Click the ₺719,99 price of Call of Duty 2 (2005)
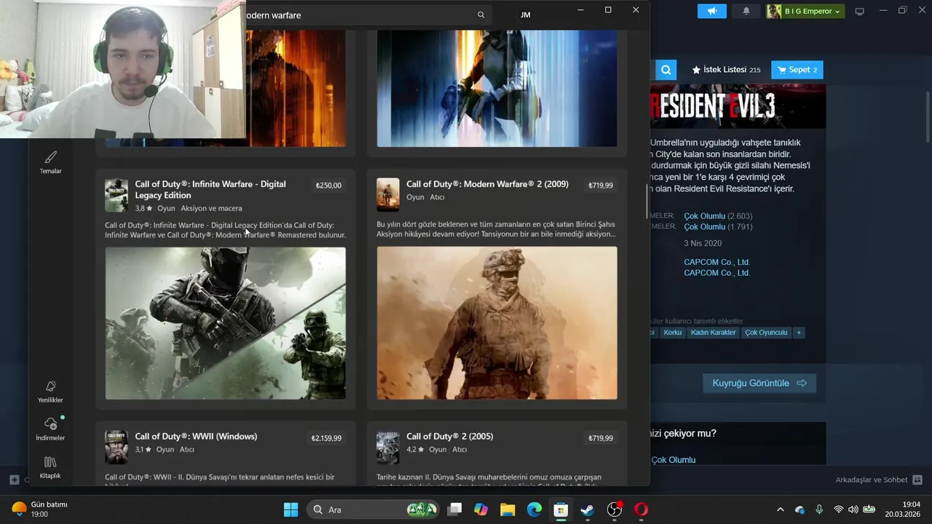Screen dimensions: 932x524 (601, 438)
